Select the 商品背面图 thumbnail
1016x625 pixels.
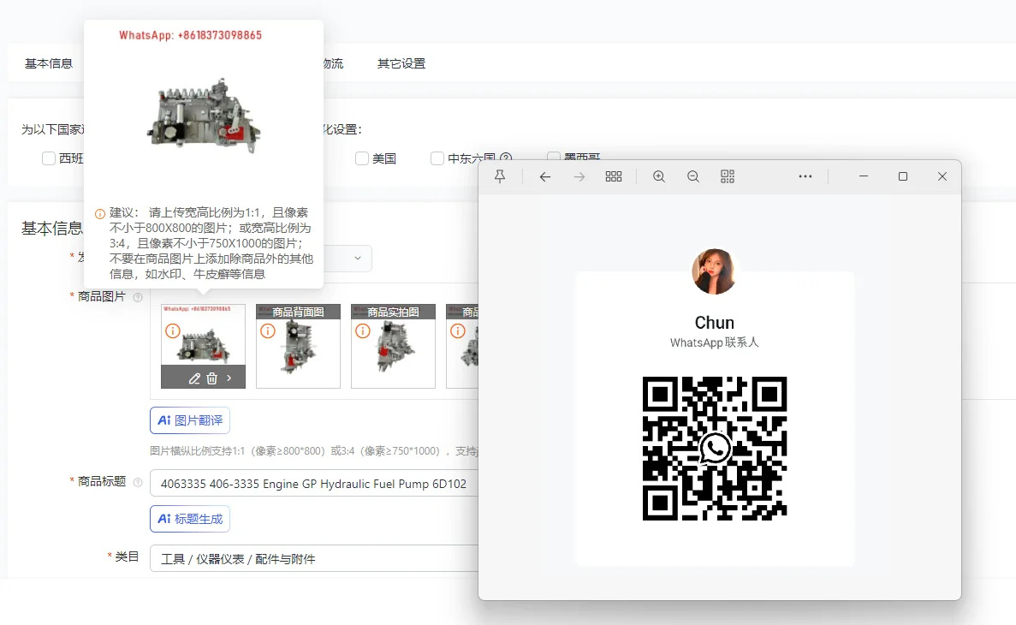298,346
